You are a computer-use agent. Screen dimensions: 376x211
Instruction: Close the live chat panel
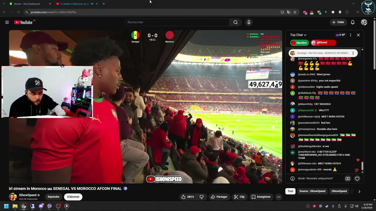point(358,35)
